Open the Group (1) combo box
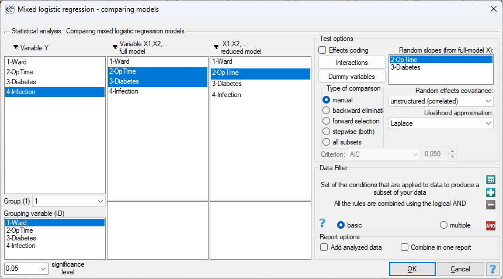This screenshot has width=503, height=279. [69, 201]
